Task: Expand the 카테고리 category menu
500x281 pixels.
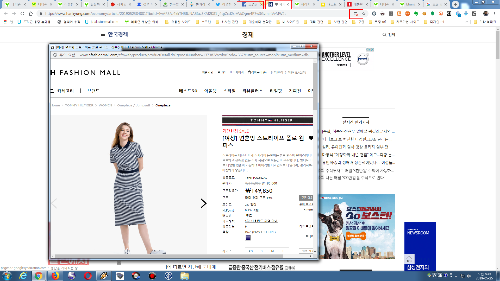Action: click(62, 91)
